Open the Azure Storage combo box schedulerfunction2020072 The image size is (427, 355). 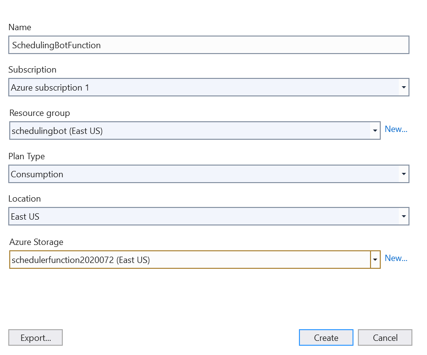point(195,260)
